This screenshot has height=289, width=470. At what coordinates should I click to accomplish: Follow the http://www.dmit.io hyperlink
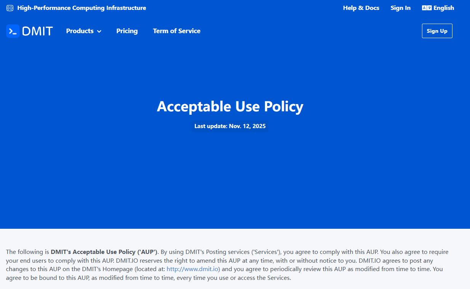[x=192, y=269]
